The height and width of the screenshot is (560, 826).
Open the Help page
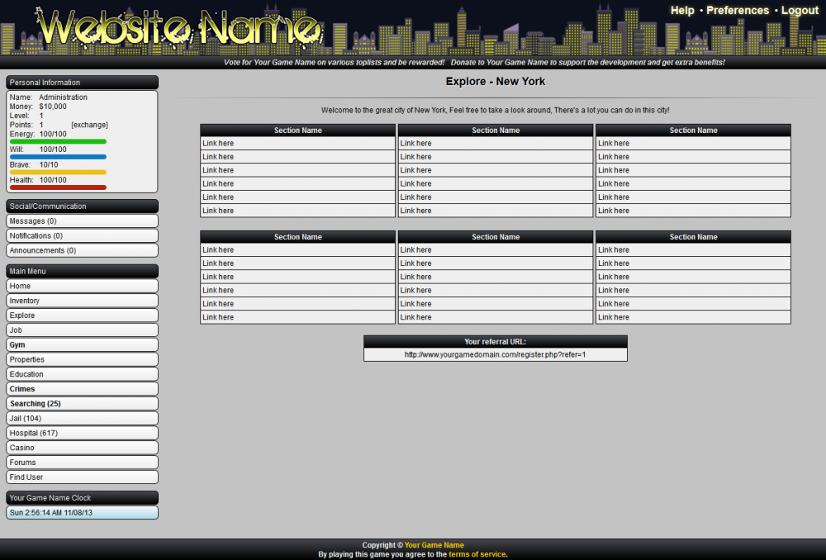click(682, 11)
